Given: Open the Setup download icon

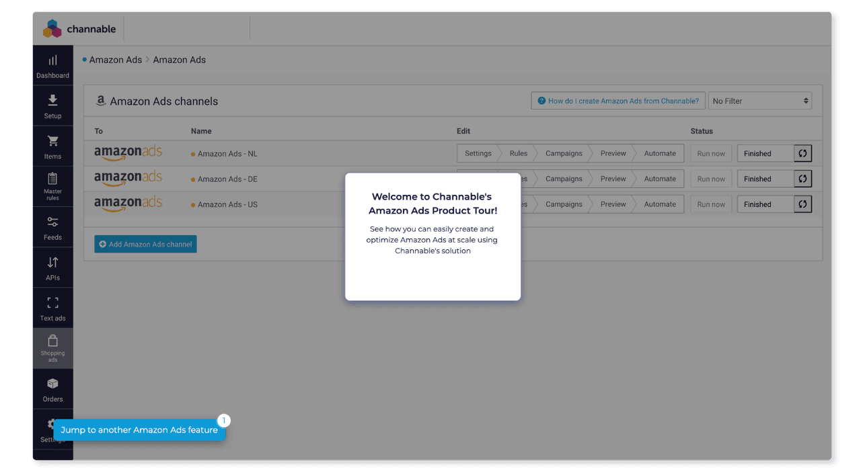Looking at the screenshot, I should (52, 100).
